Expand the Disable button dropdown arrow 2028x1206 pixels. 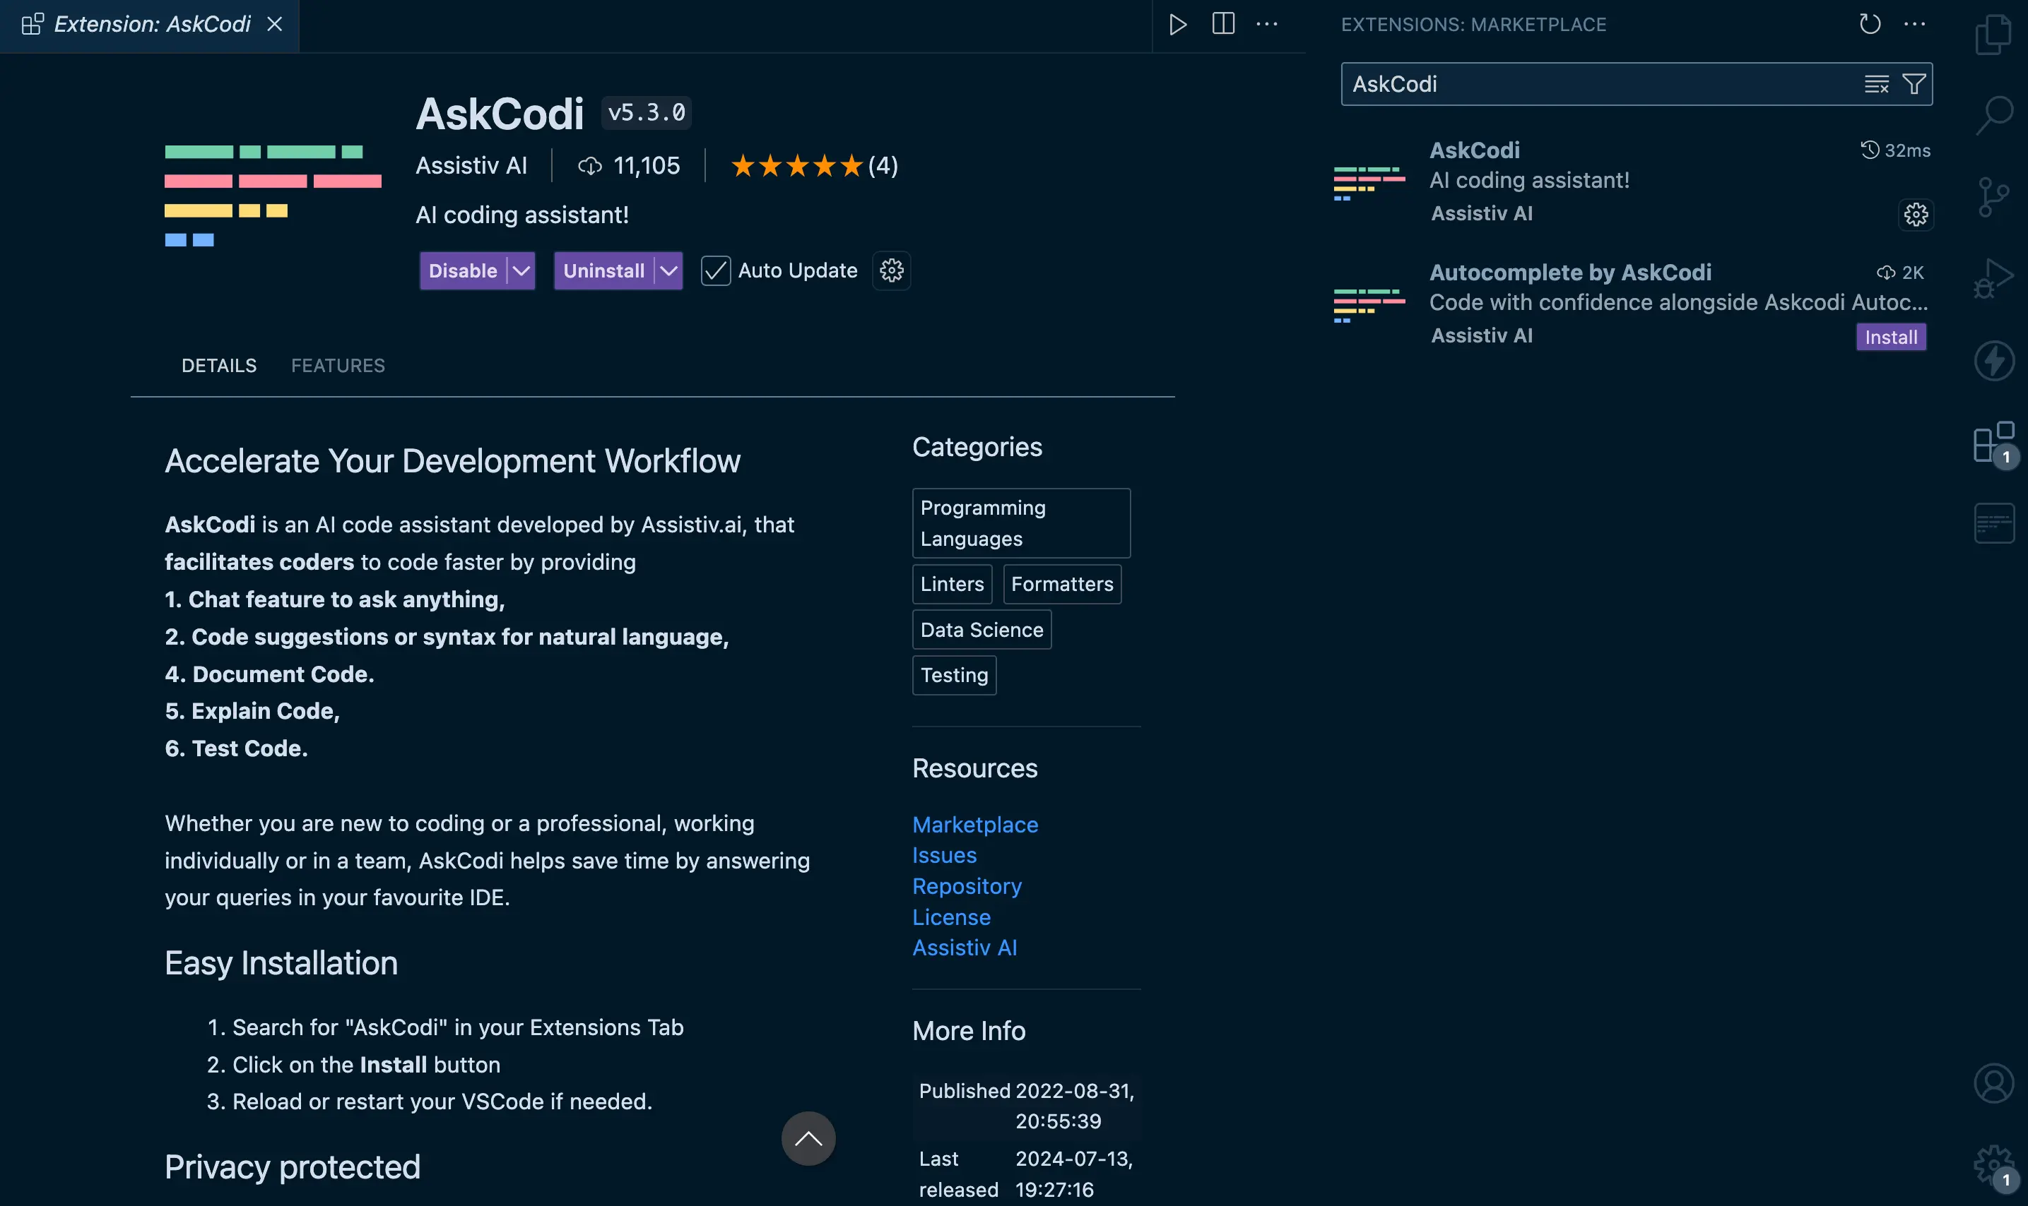521,270
